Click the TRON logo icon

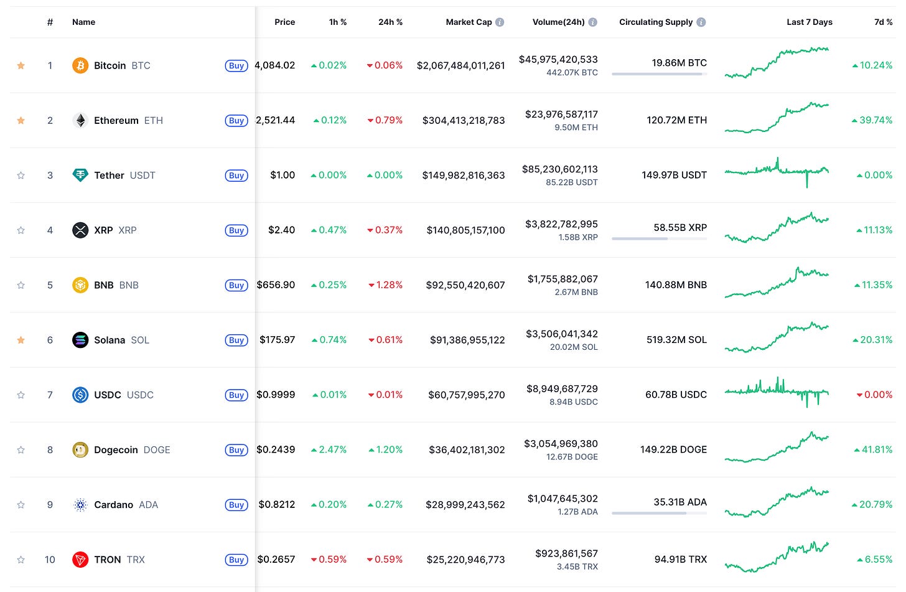click(x=80, y=560)
